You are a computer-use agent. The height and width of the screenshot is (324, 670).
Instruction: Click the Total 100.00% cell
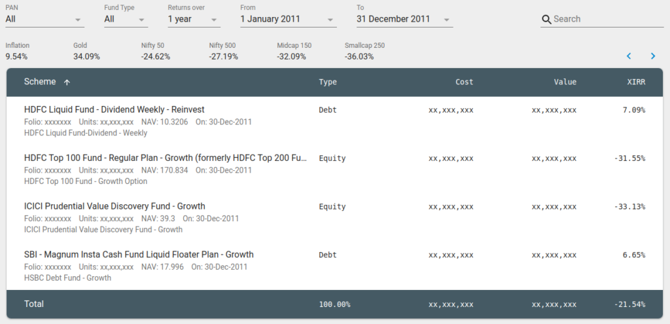334,304
